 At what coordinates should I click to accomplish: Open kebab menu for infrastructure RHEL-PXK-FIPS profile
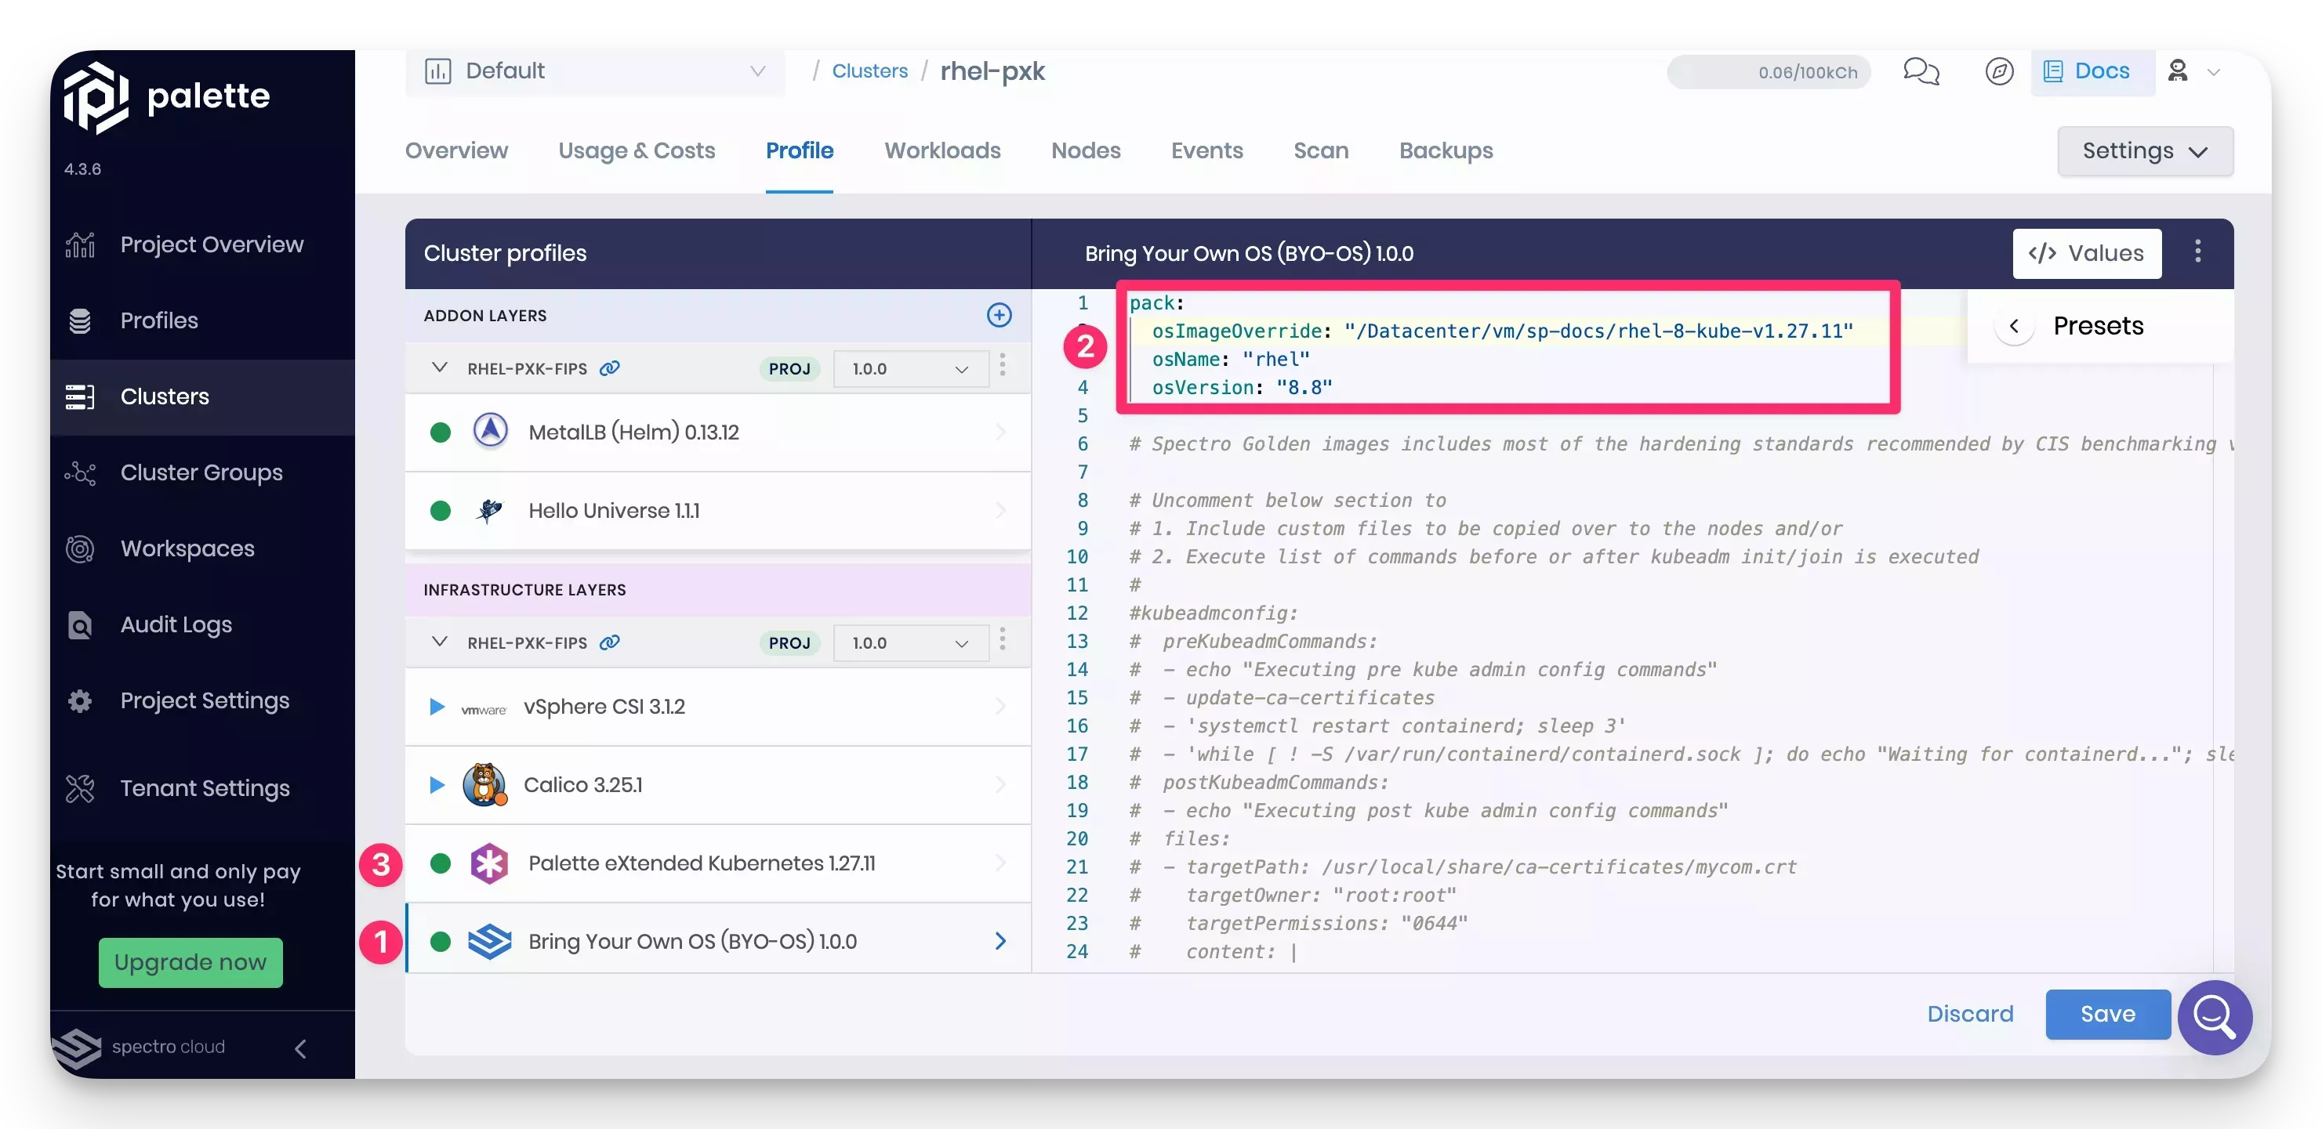click(1003, 639)
